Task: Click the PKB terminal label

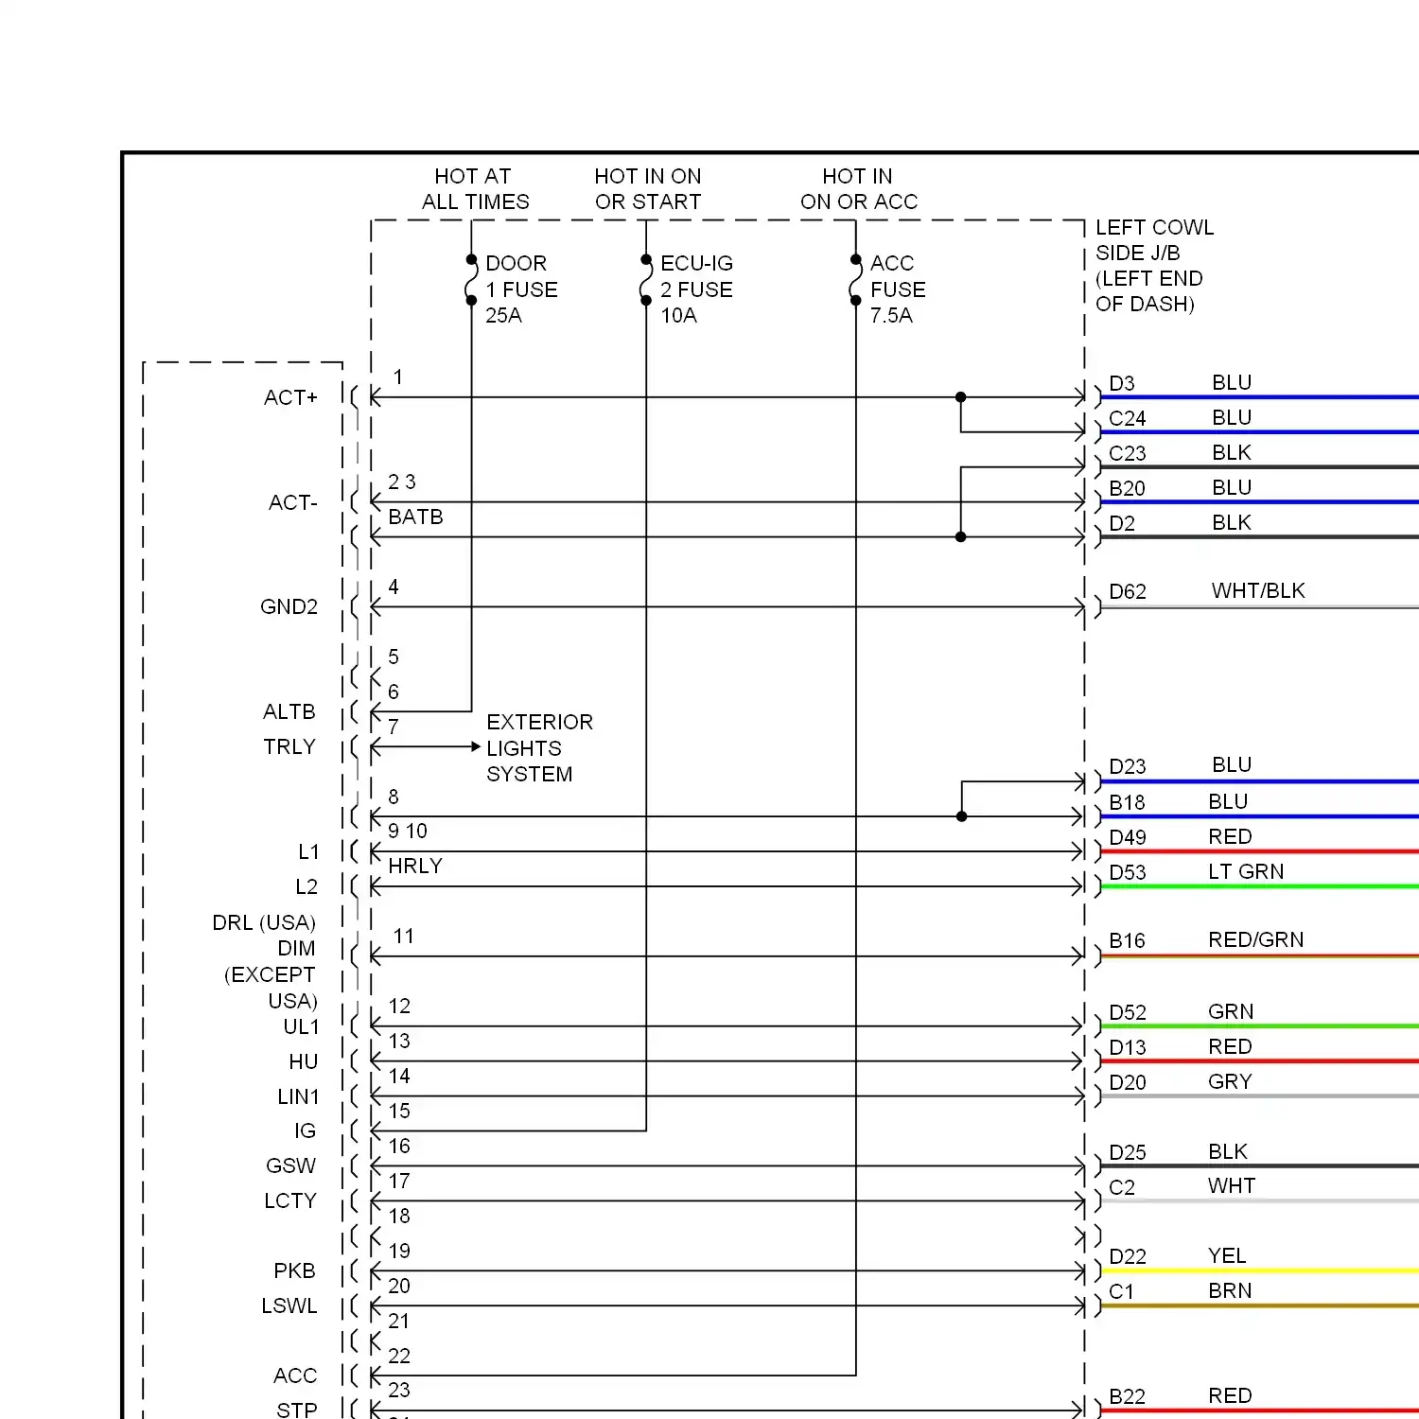Action: (x=294, y=1270)
